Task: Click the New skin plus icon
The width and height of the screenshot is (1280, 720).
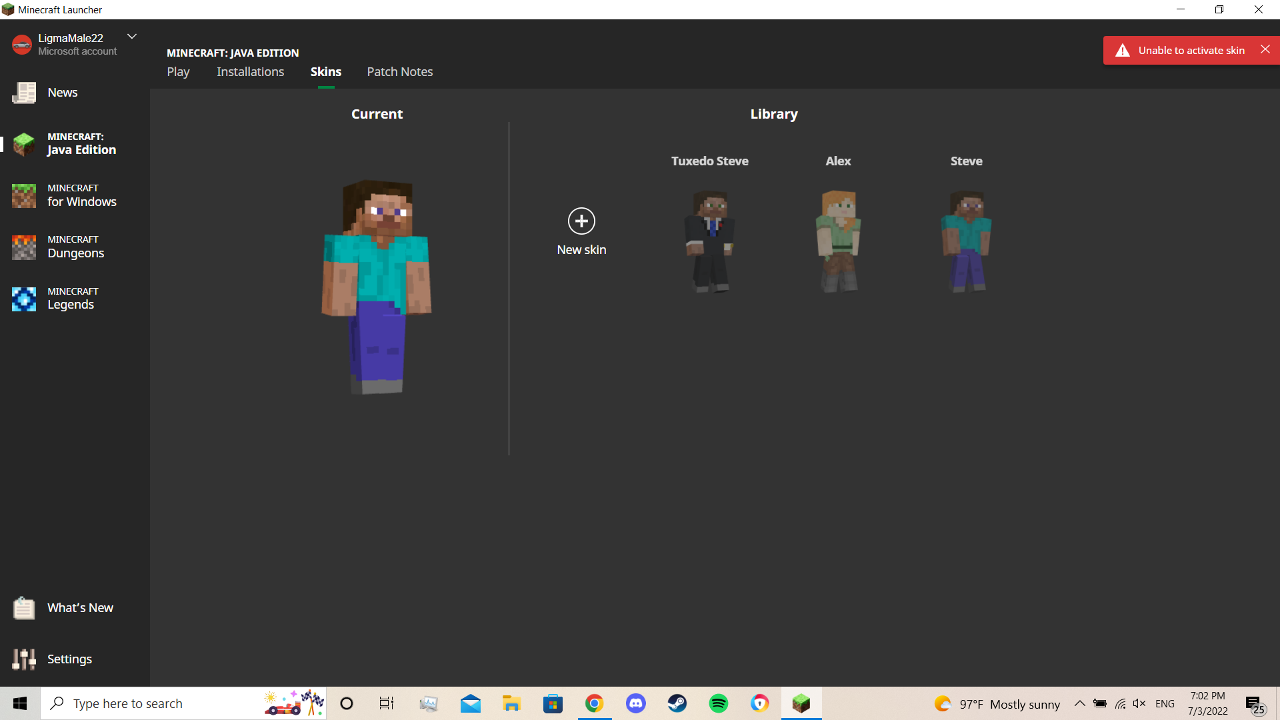Action: pyautogui.click(x=581, y=221)
